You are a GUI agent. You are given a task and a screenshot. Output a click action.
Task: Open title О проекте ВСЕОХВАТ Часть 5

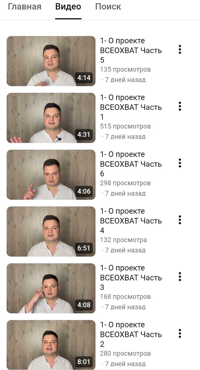tap(131, 50)
